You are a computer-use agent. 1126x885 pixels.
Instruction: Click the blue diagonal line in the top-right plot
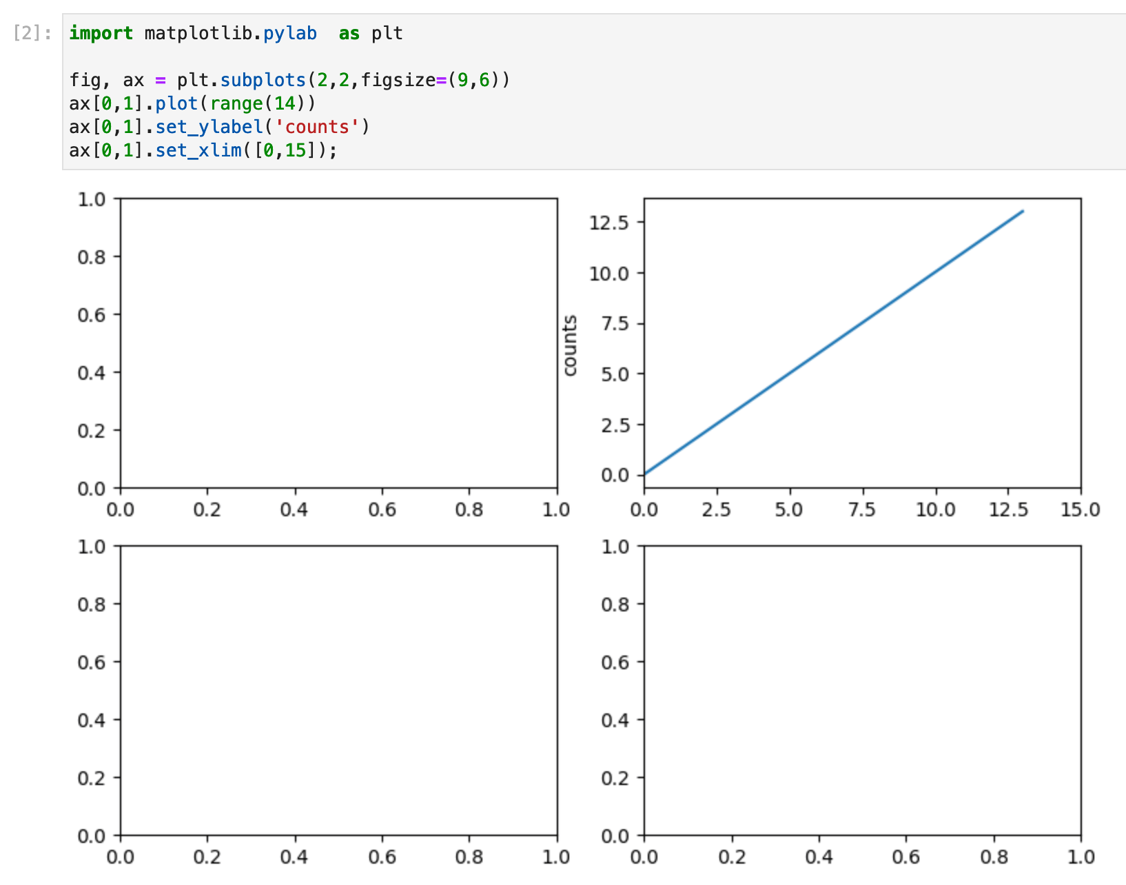(833, 343)
